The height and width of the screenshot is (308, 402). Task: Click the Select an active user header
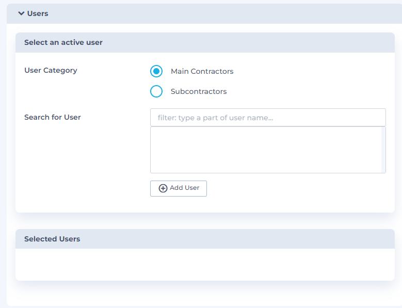click(205, 42)
